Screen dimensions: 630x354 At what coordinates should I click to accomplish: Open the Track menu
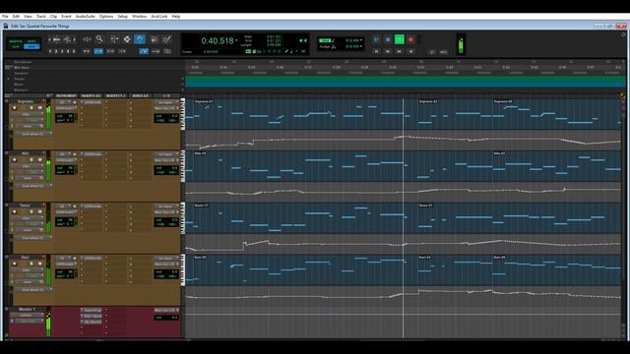(x=41, y=17)
